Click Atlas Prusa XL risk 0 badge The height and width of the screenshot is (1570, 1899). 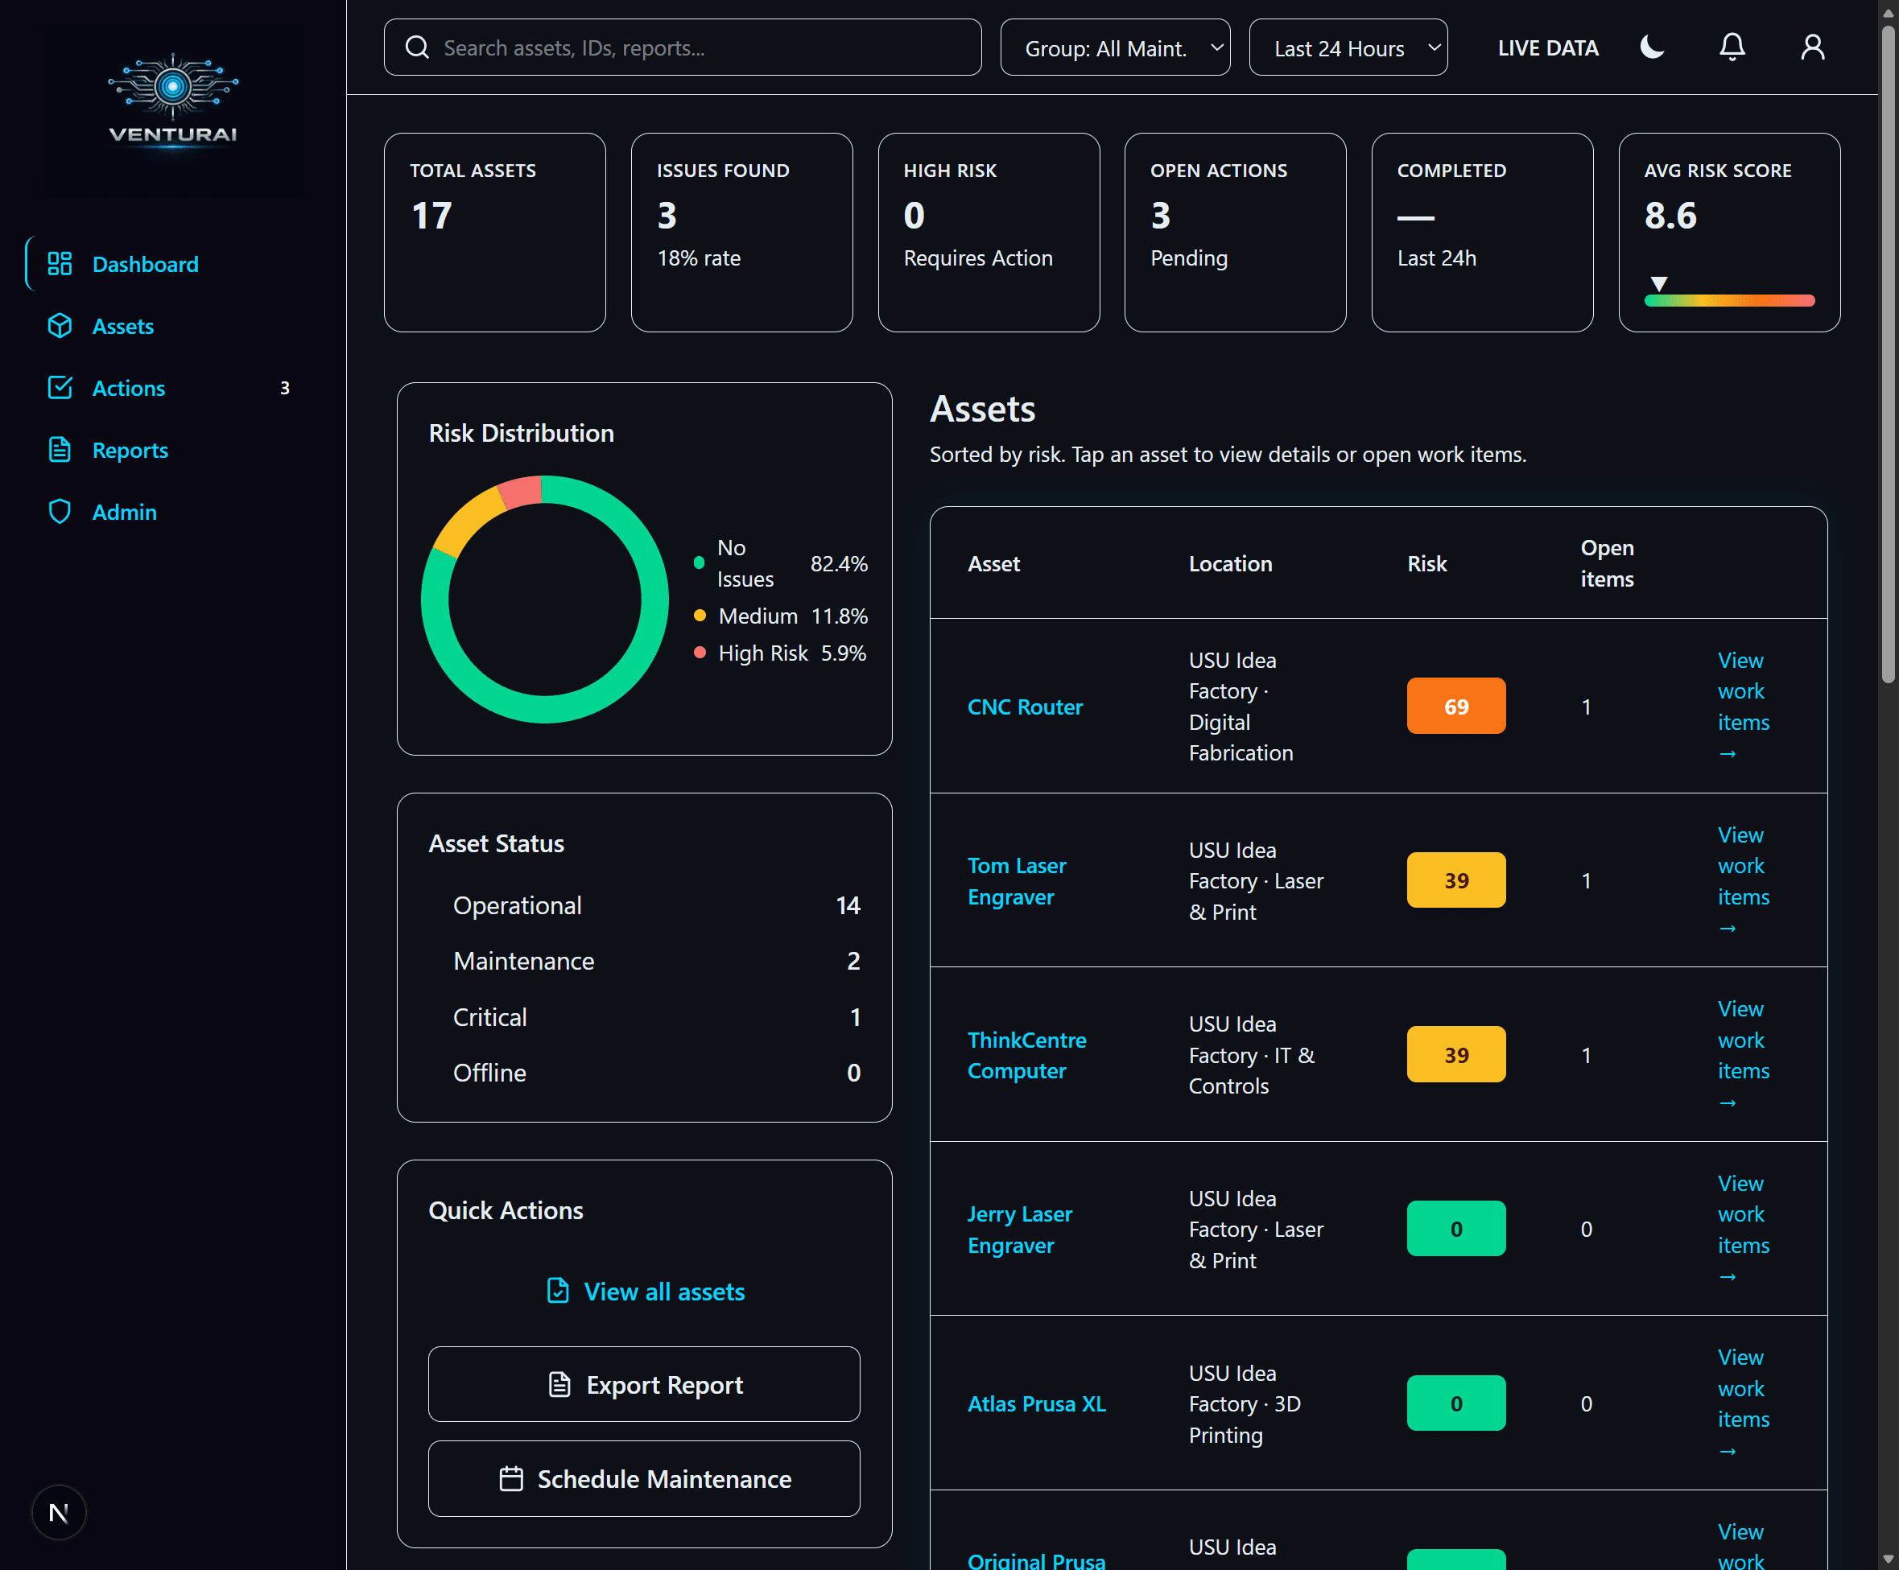coord(1456,1403)
